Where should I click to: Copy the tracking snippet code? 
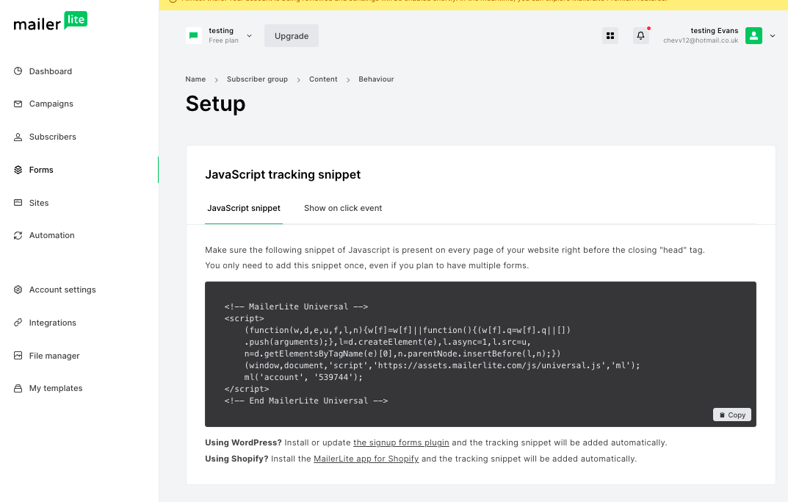pos(731,415)
